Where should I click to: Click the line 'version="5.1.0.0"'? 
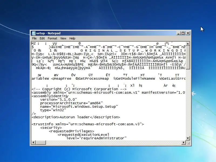59,100
